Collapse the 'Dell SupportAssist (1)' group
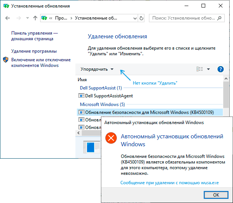The image size is (233, 203). pos(101,88)
